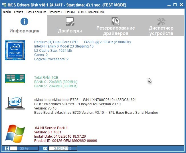The width and height of the screenshot is (186, 153).
Task: Click the BANK 0: 2048MB (800MHz) line
Action: click(x=56, y=82)
